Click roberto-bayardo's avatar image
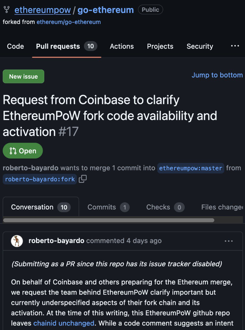The height and width of the screenshot is (330, 245). 17,241
